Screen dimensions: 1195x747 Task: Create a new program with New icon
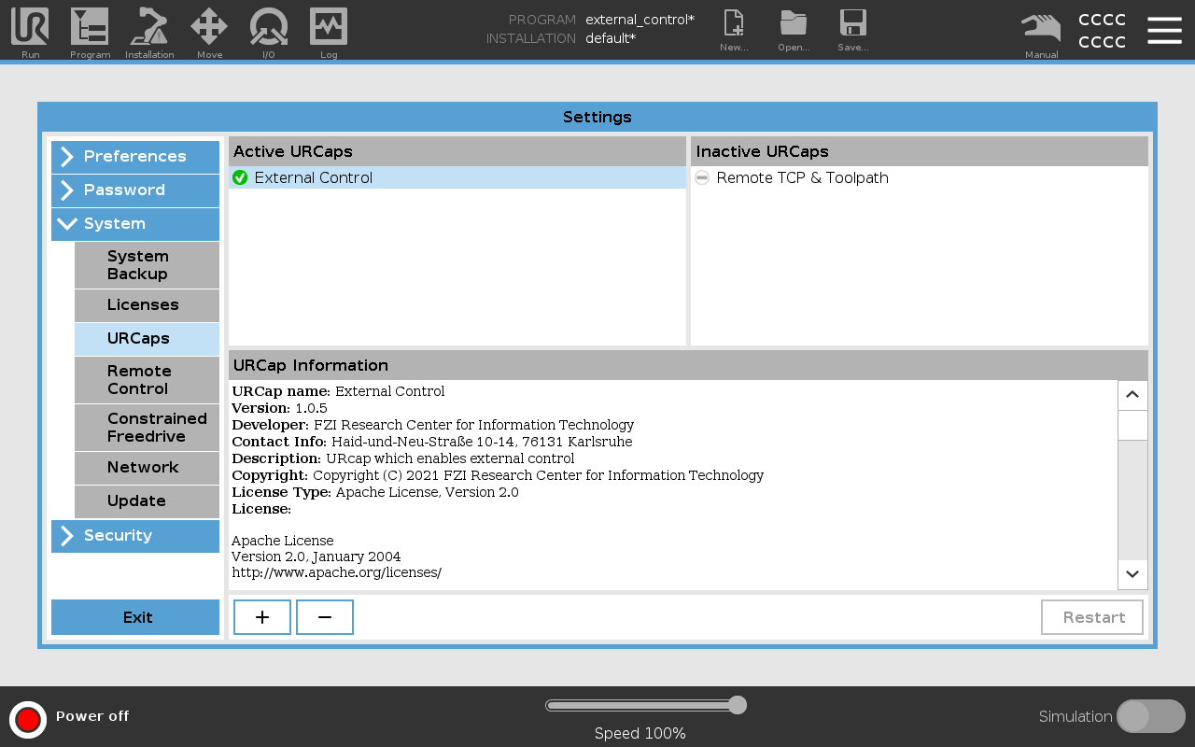734,26
